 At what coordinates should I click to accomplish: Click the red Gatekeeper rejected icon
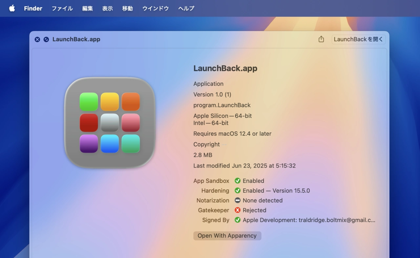238,210
